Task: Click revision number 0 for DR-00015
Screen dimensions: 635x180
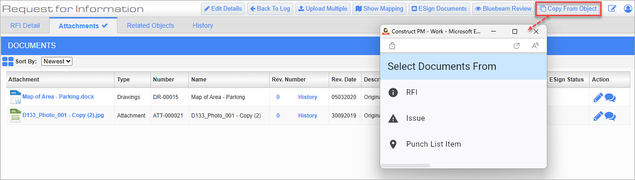Action: click(x=278, y=97)
